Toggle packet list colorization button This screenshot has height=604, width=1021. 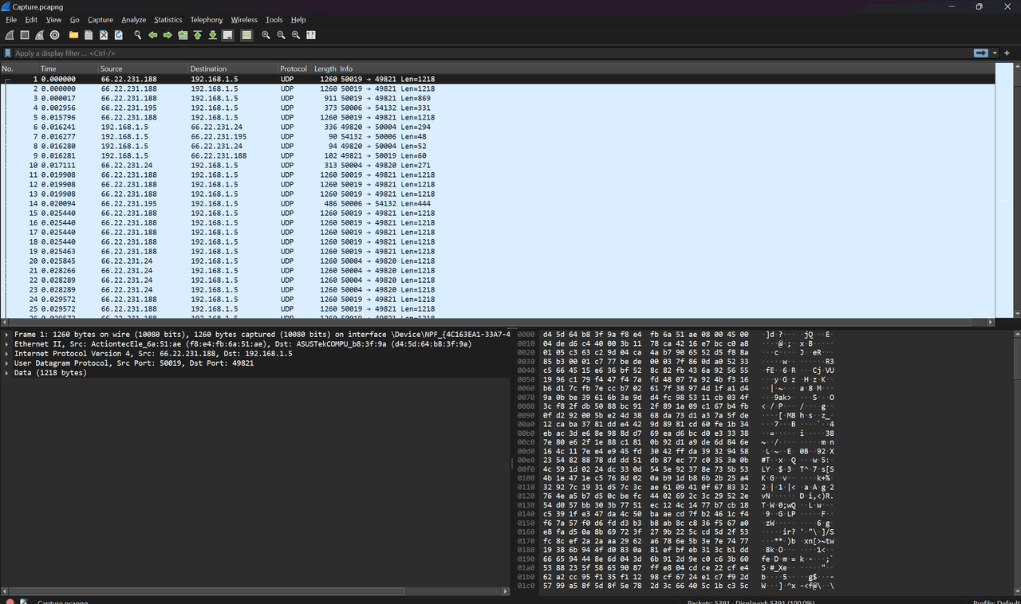tap(246, 35)
